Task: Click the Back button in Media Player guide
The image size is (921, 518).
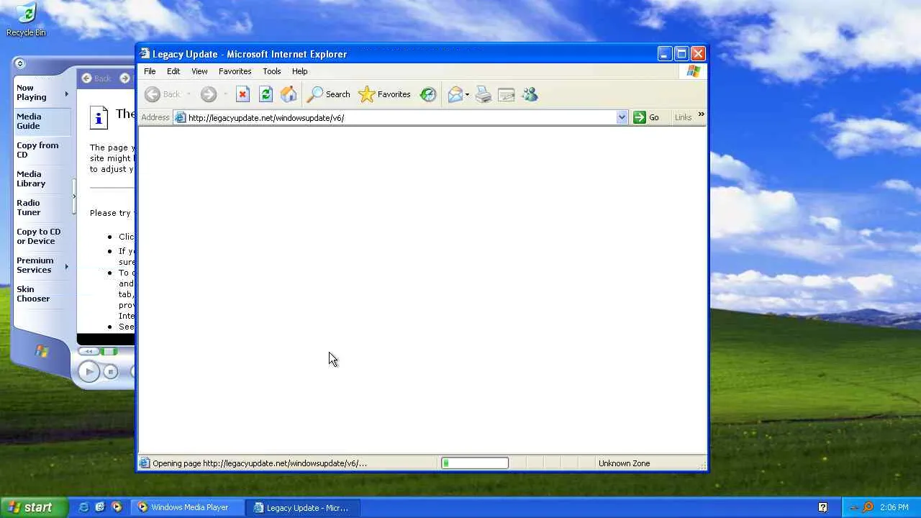Action: tap(96, 78)
